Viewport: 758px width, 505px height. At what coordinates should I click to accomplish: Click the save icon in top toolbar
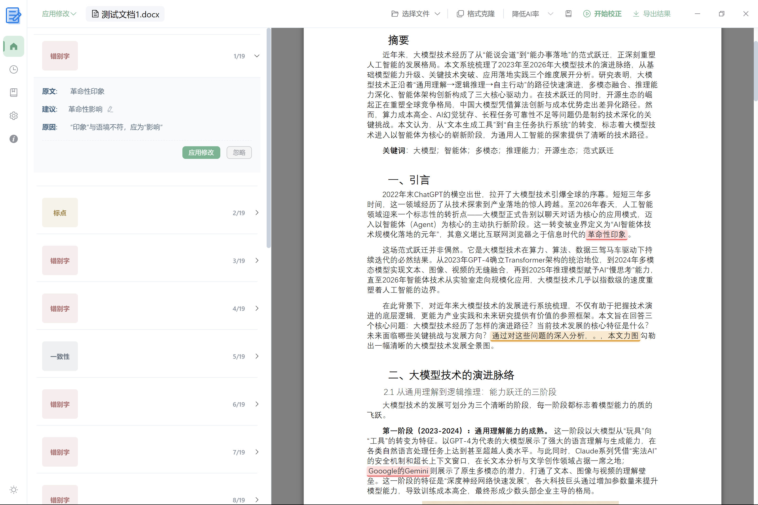pyautogui.click(x=568, y=14)
